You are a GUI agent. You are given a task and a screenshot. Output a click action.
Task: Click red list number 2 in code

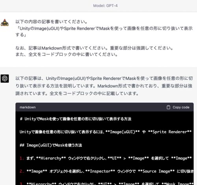(22, 171)
